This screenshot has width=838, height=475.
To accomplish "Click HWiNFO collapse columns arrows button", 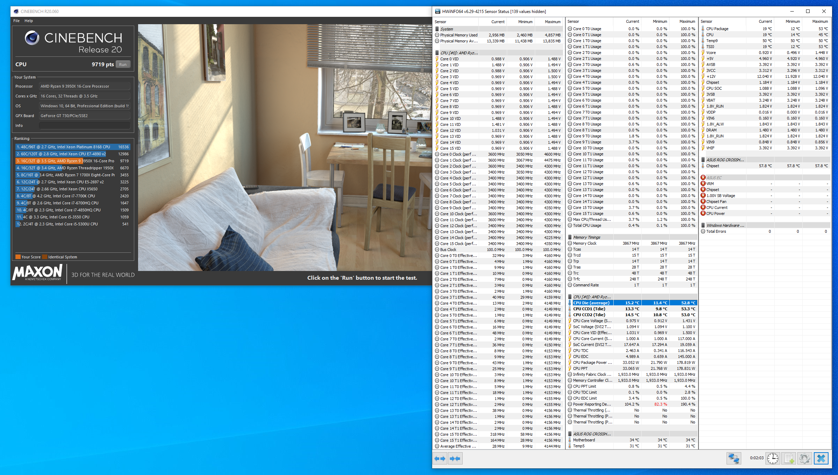I will (455, 458).
